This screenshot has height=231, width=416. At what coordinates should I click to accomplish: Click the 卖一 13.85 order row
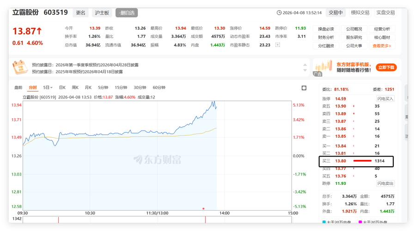(x=357, y=136)
